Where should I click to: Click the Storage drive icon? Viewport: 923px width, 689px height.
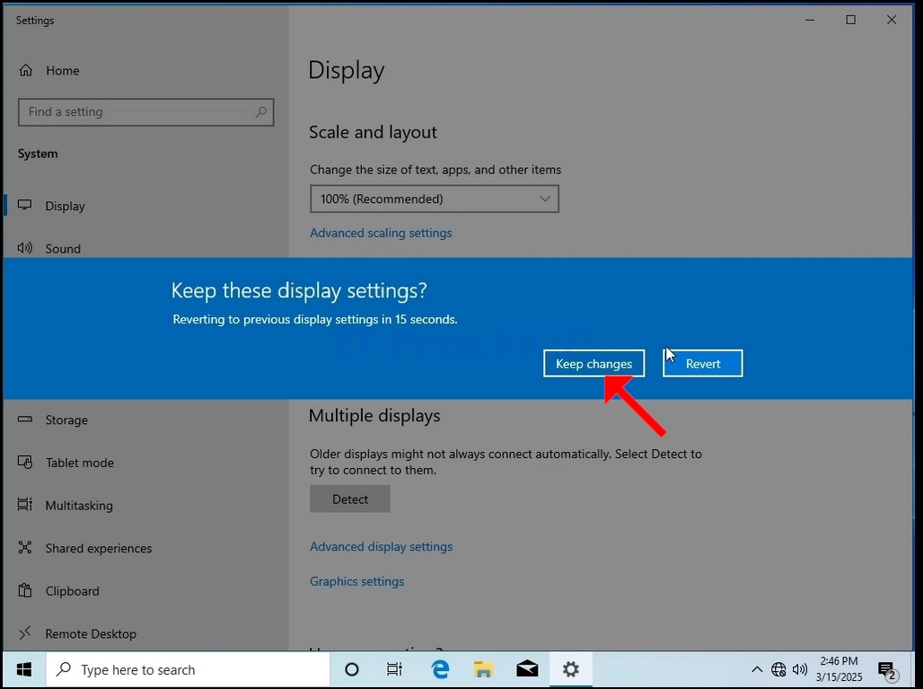pos(25,420)
